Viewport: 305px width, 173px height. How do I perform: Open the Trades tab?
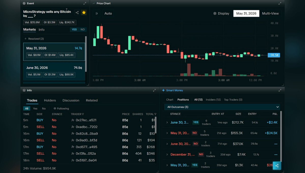pos(32,100)
